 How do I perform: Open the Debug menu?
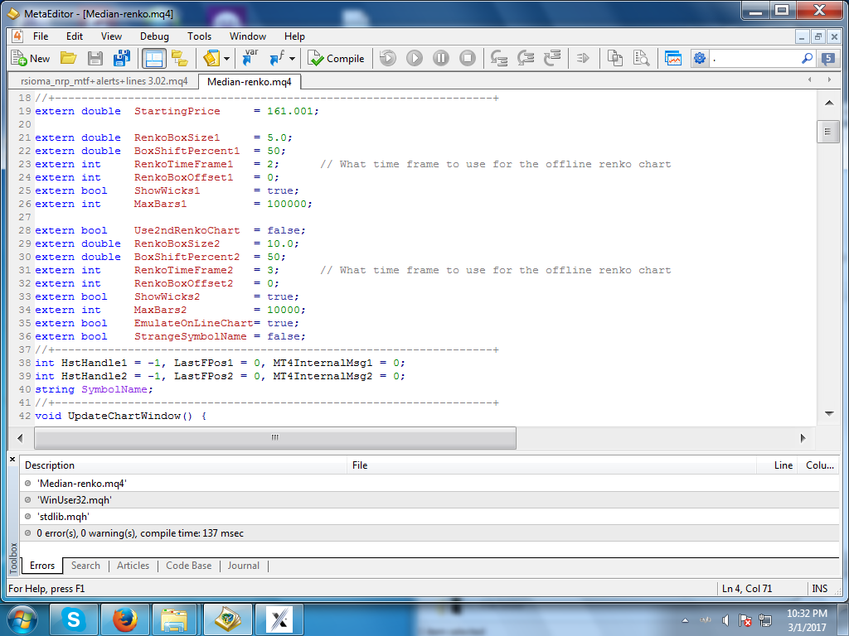(154, 36)
